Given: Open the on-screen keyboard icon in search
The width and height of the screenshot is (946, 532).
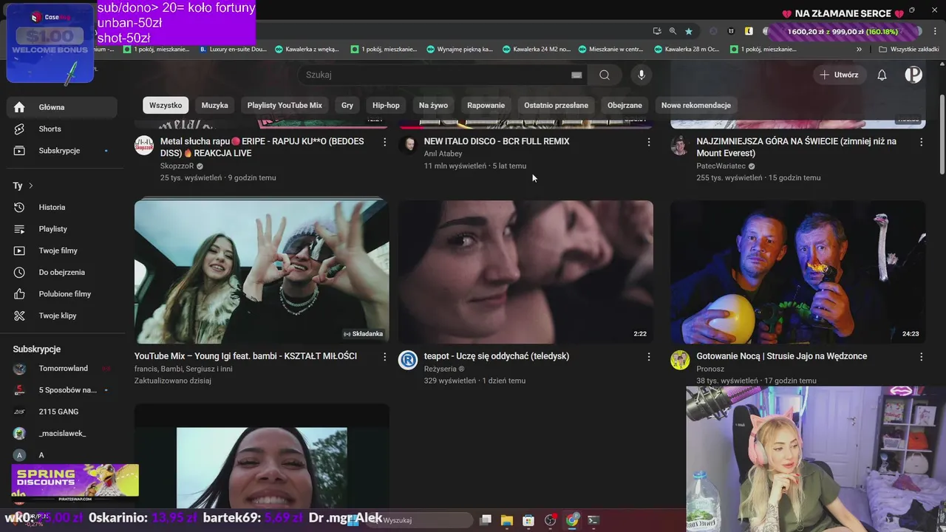Looking at the screenshot, I should 576,75.
